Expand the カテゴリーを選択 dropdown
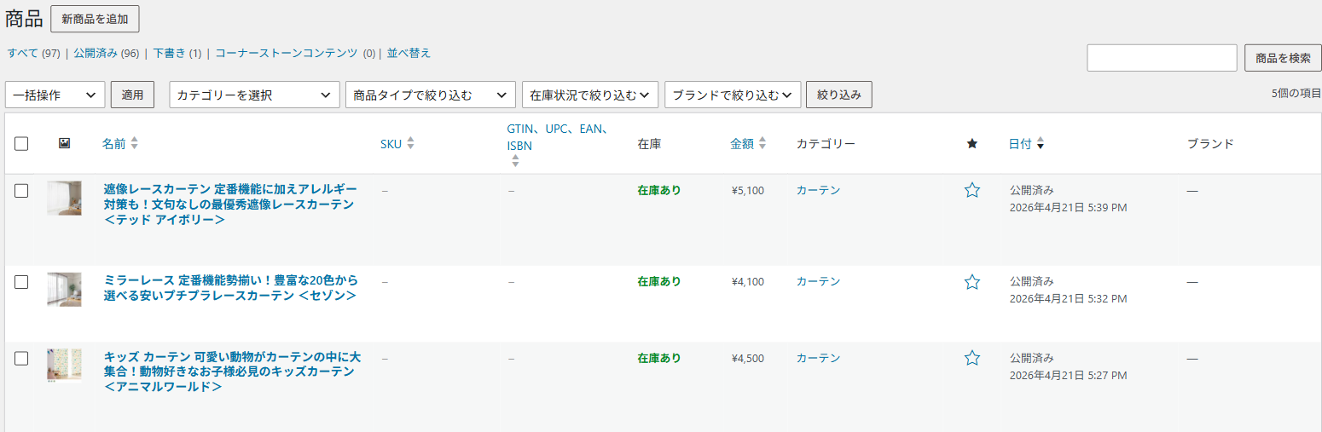1322x432 pixels. click(255, 95)
